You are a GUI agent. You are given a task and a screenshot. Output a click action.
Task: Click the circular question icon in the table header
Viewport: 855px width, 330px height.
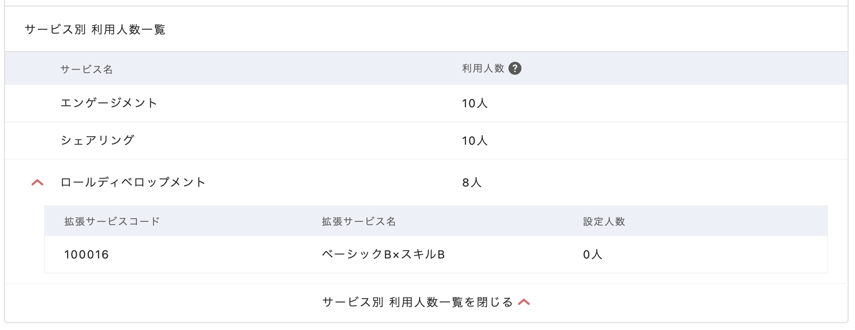(516, 69)
